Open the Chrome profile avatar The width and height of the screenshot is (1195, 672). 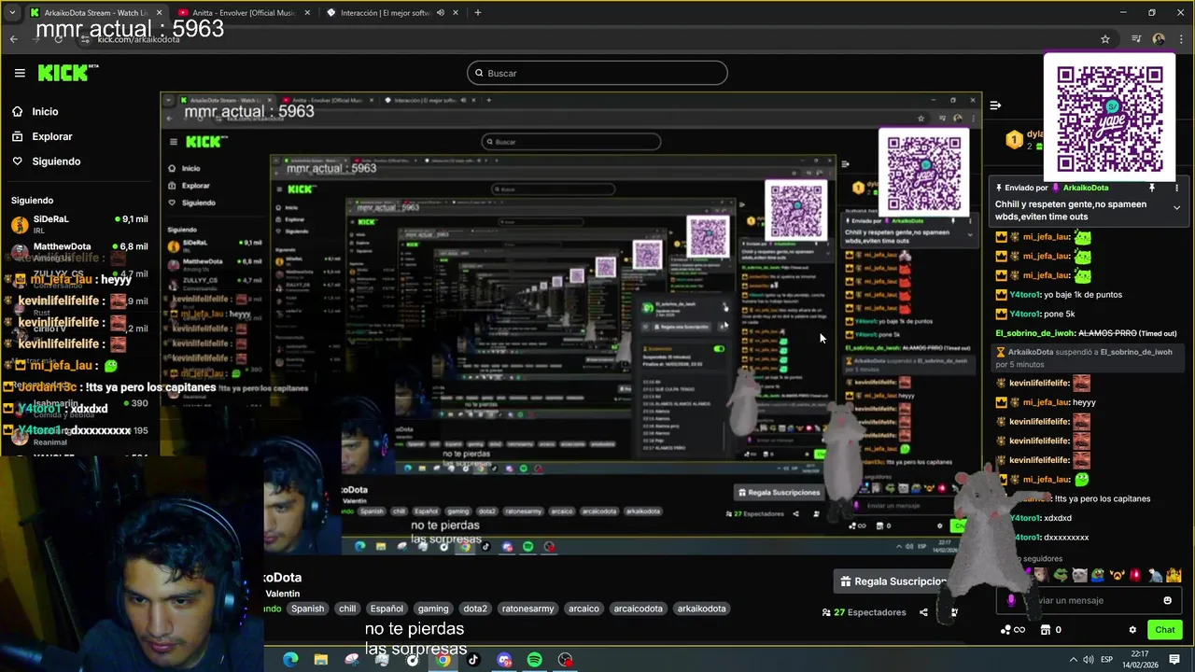pos(1159,39)
